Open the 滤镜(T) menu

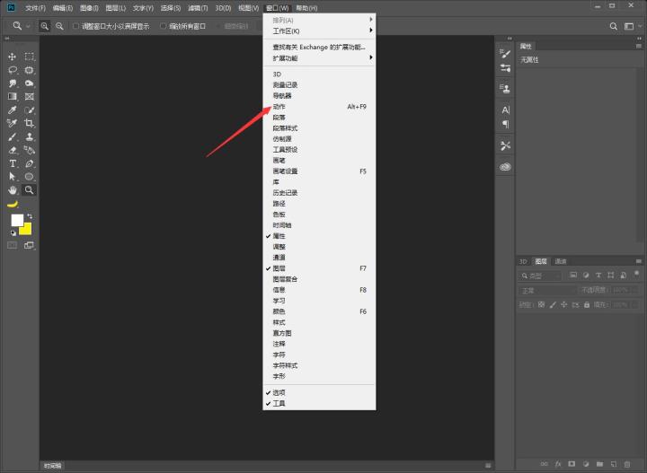pyautogui.click(x=198, y=8)
